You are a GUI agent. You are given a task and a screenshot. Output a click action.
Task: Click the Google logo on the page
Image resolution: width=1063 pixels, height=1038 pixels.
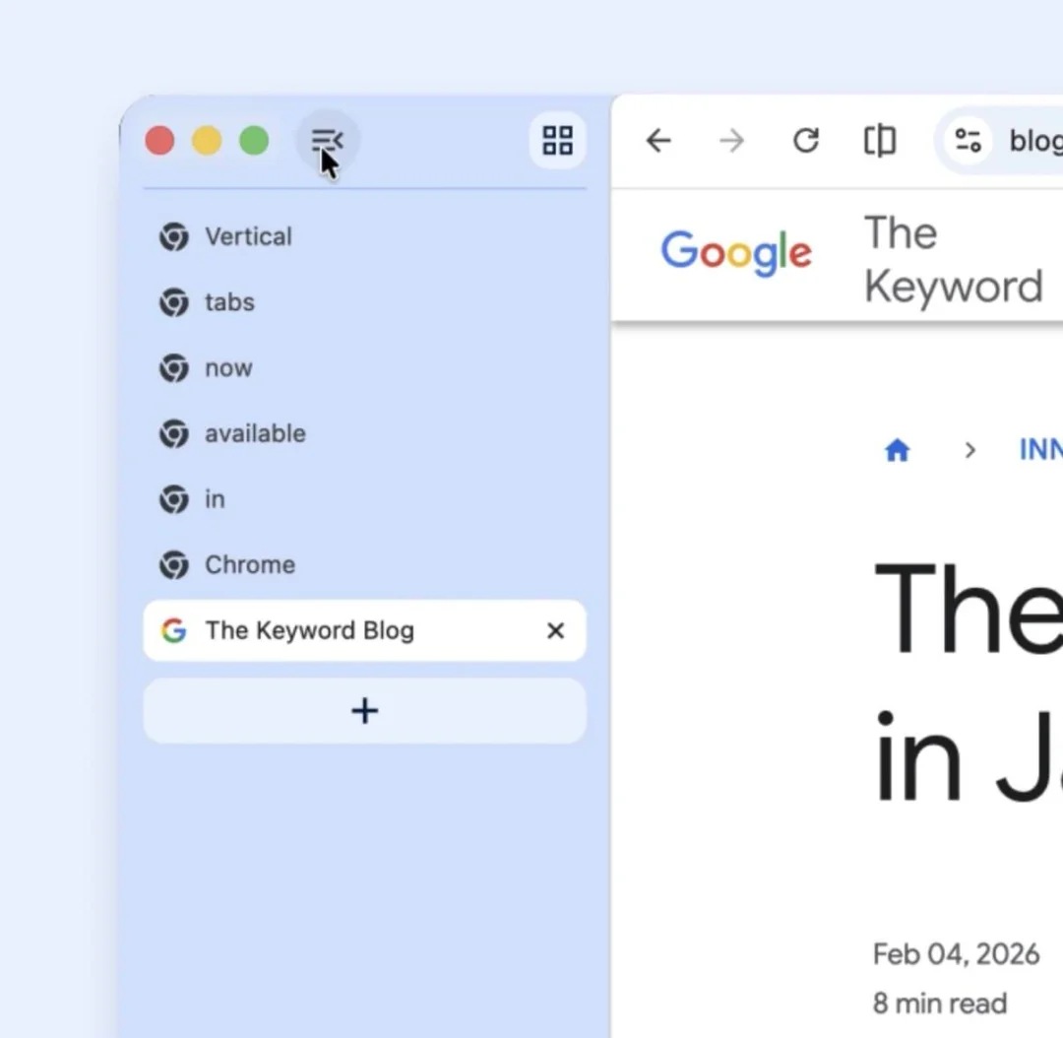(x=736, y=253)
